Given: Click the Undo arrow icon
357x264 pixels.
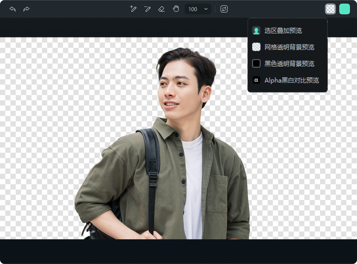Looking at the screenshot, I should pos(12,9).
